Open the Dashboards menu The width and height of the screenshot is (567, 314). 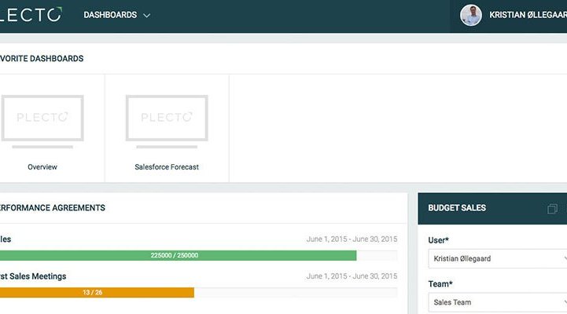[x=110, y=15]
